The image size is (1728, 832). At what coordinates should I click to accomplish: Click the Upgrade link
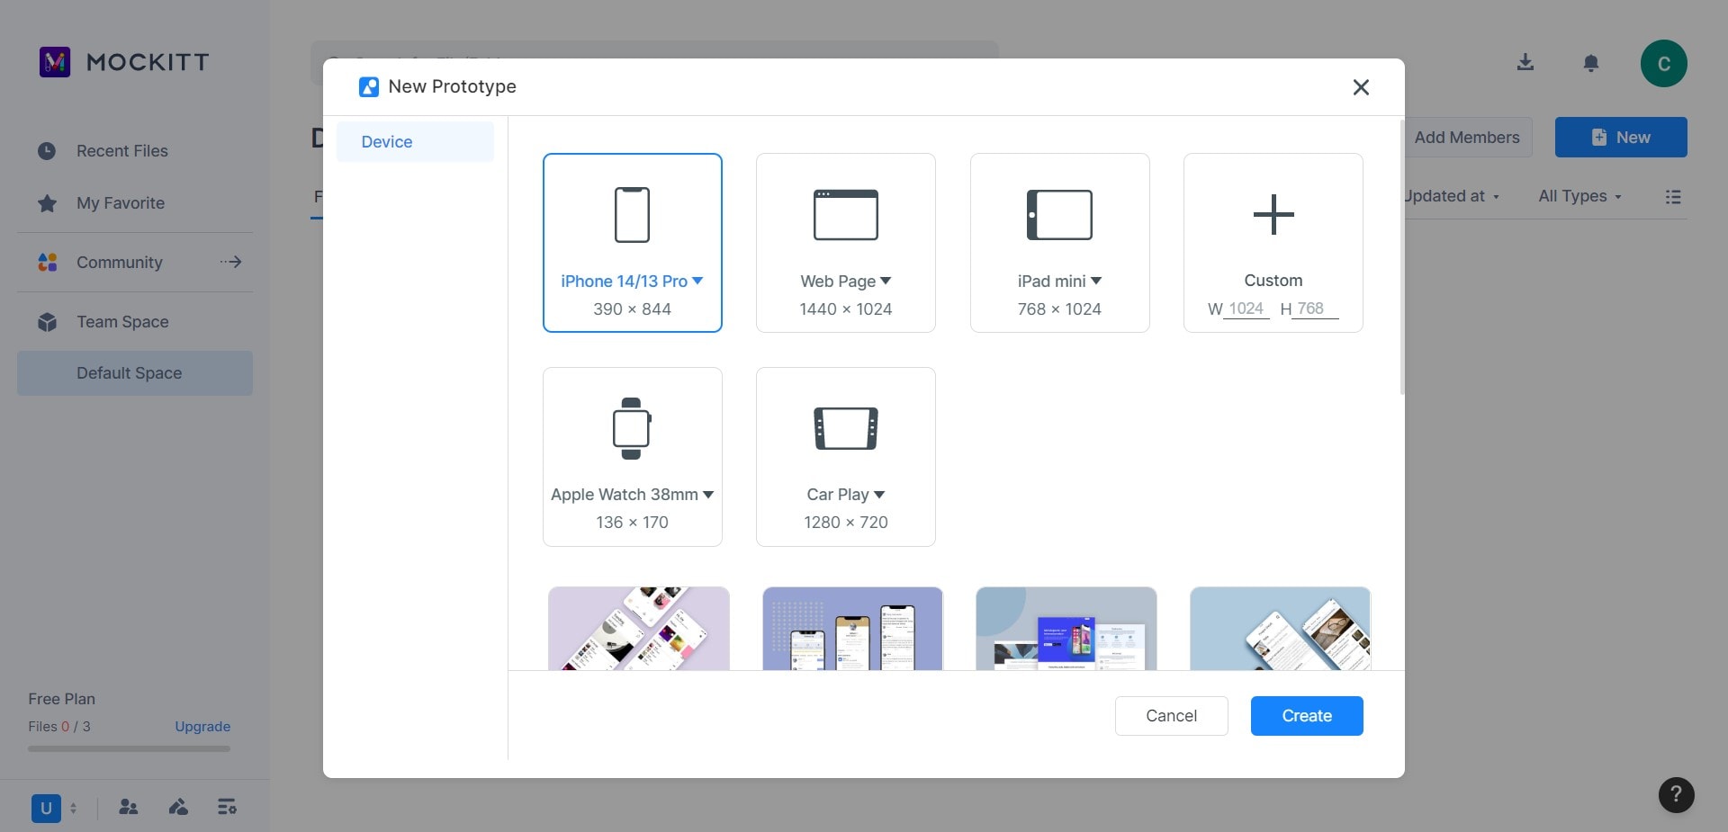[x=202, y=727]
